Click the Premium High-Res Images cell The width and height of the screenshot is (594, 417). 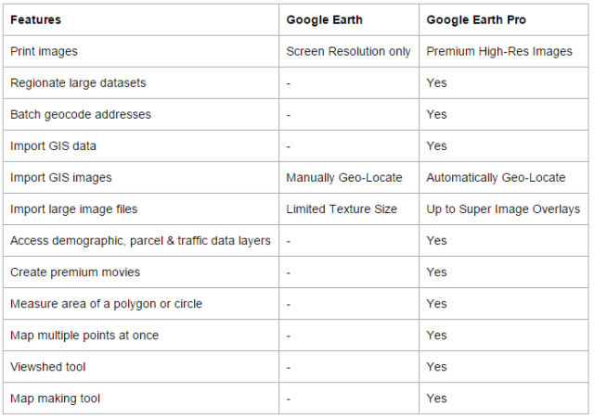(499, 52)
